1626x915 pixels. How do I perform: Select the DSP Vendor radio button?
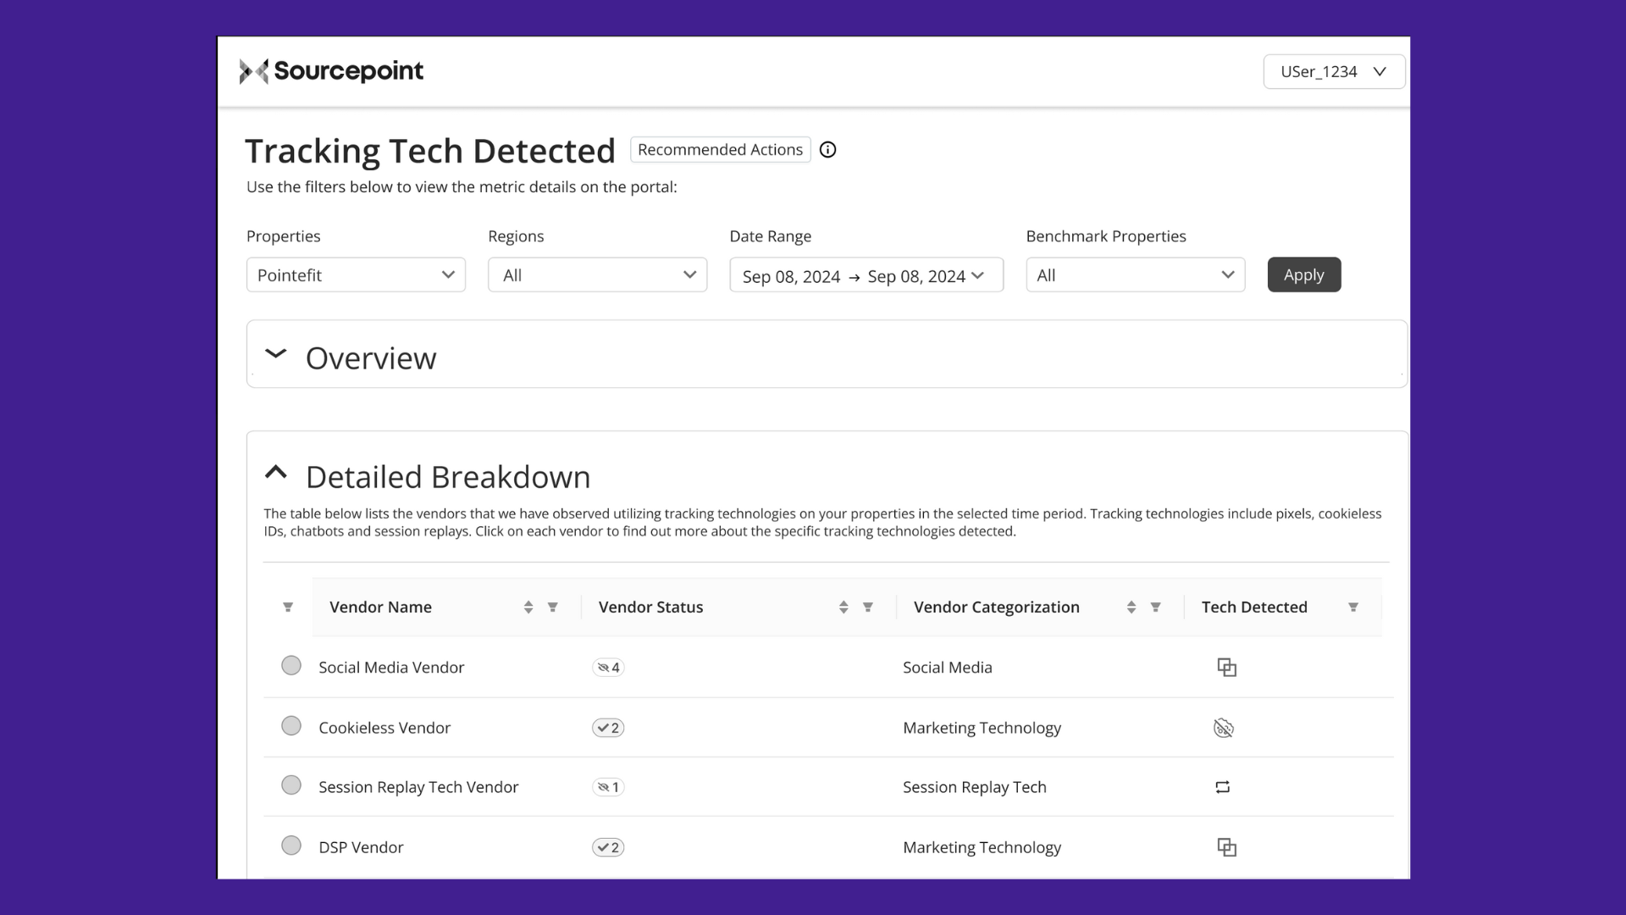point(291,846)
